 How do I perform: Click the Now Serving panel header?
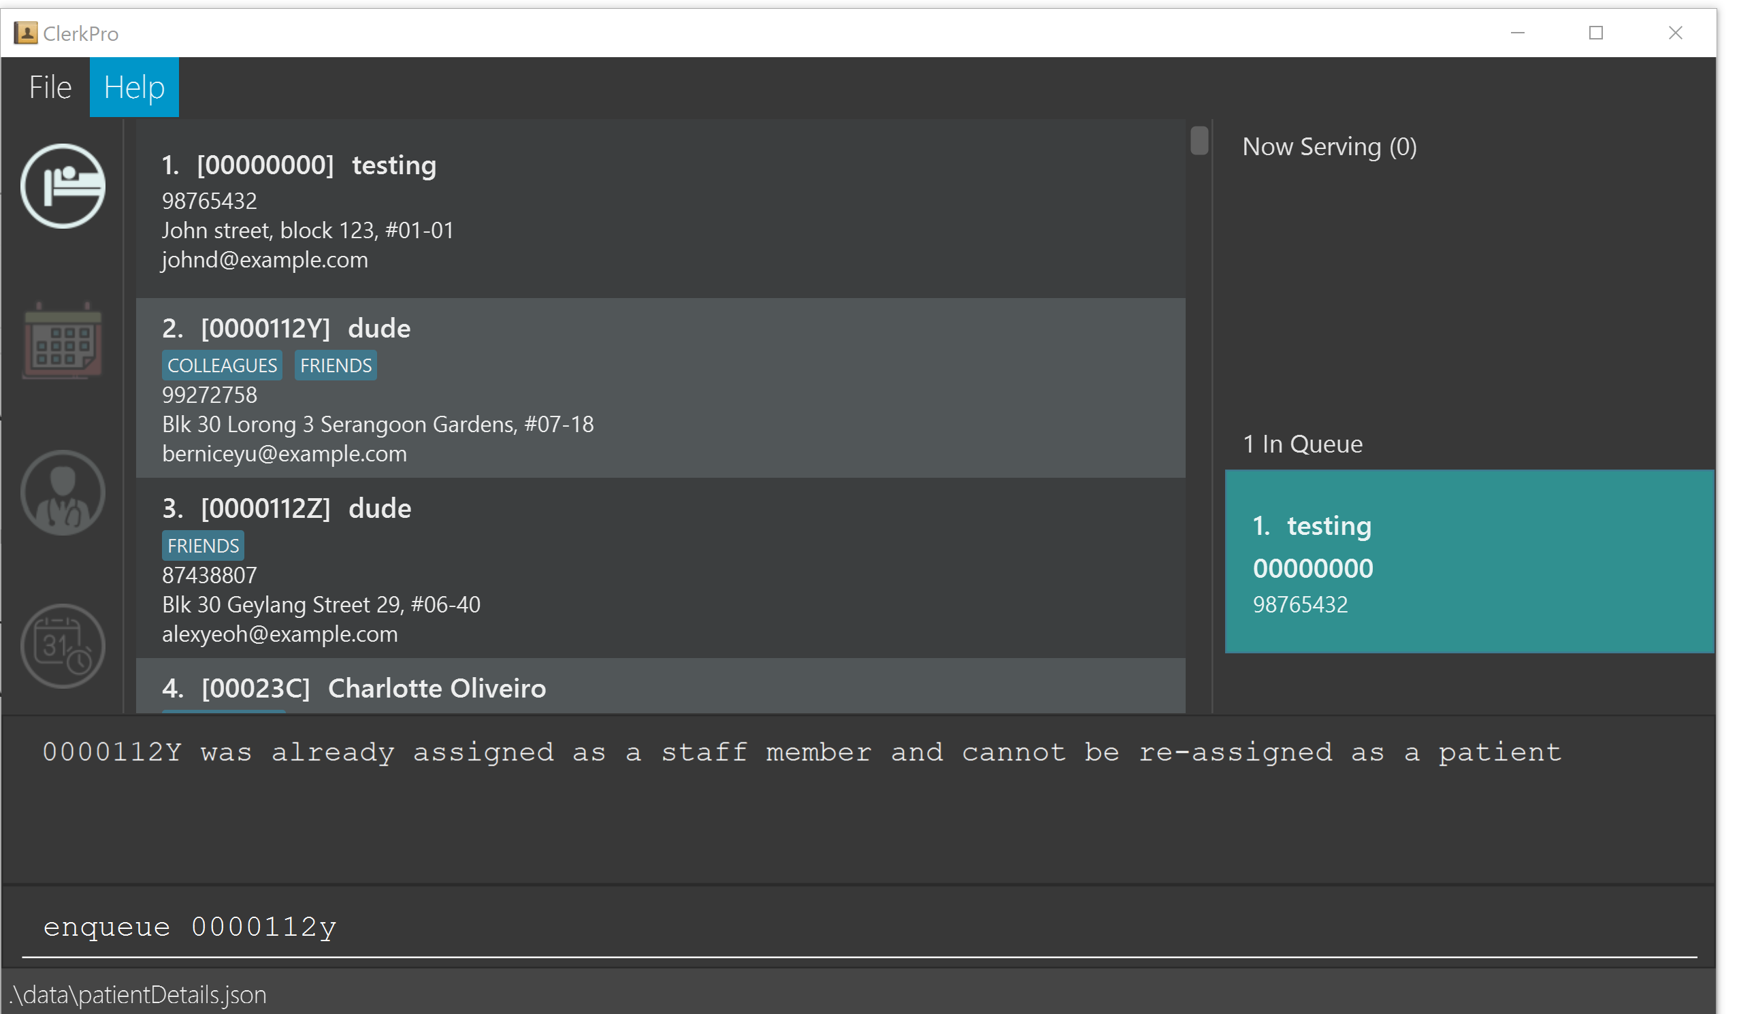point(1329,147)
